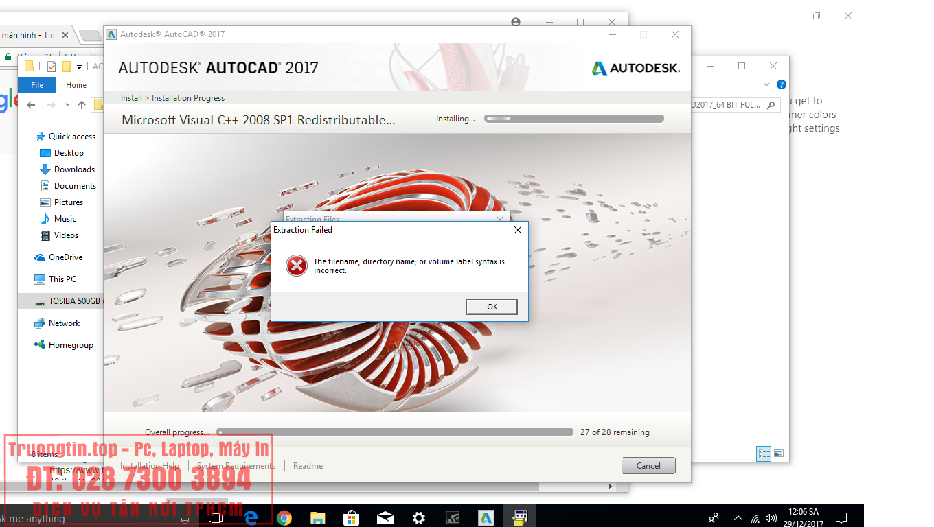Go up one folder level in File Explorer
The width and height of the screenshot is (934, 527).
coord(82,104)
